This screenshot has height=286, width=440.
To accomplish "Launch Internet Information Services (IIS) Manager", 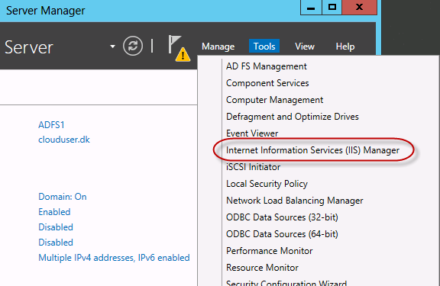I will pos(312,150).
